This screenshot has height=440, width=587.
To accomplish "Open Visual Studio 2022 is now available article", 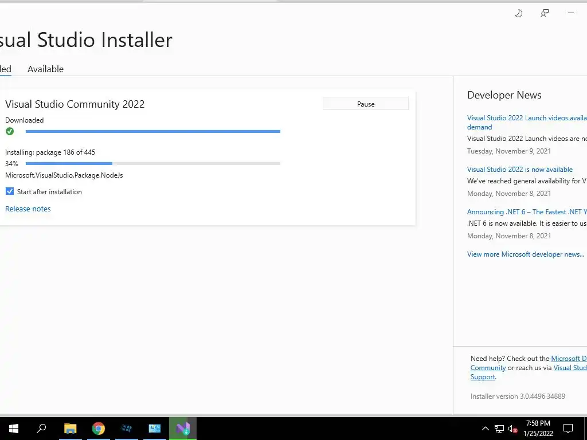I will coord(519,170).
